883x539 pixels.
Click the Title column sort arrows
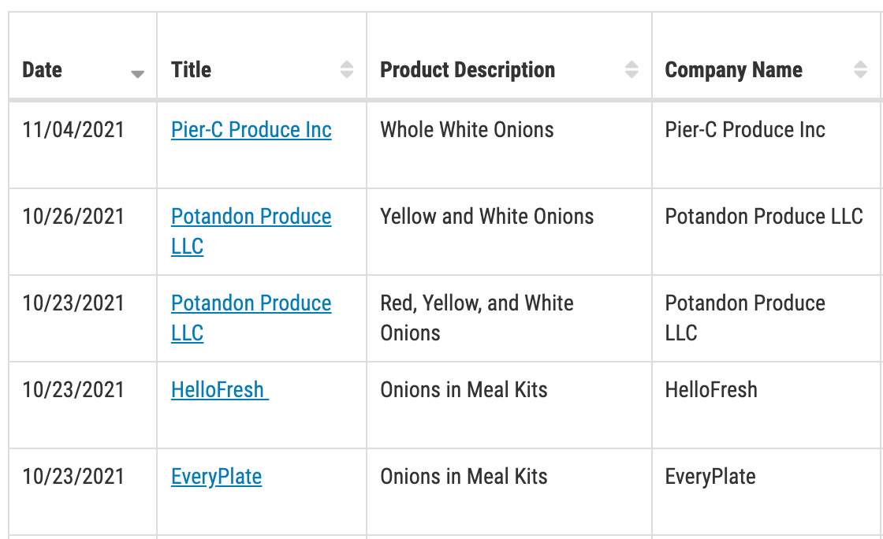[x=347, y=69]
